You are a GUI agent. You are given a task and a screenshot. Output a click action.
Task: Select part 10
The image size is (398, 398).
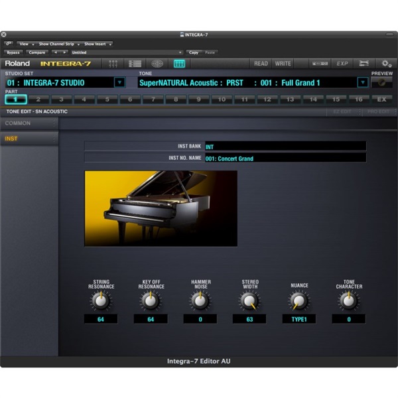(222, 99)
